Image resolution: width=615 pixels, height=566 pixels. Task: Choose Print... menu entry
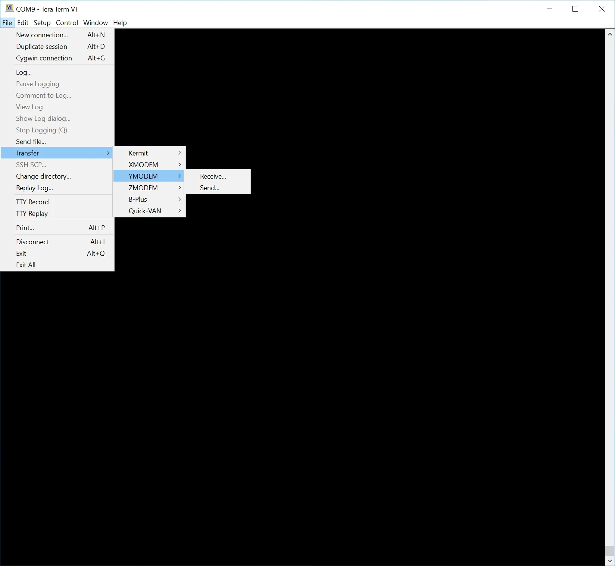[x=57, y=227]
